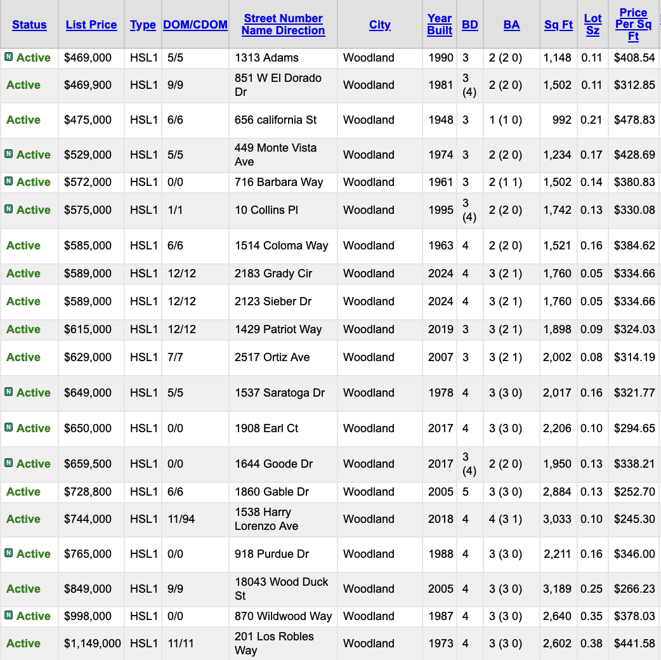Sort by Year Built header

(440, 25)
